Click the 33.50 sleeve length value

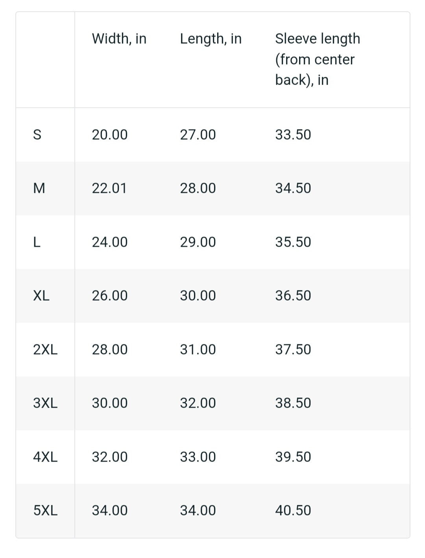pyautogui.click(x=293, y=135)
